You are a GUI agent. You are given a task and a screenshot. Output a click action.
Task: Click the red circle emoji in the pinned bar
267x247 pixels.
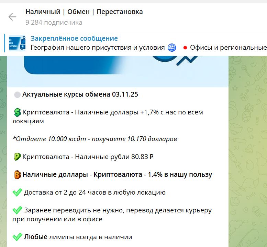click(x=185, y=48)
